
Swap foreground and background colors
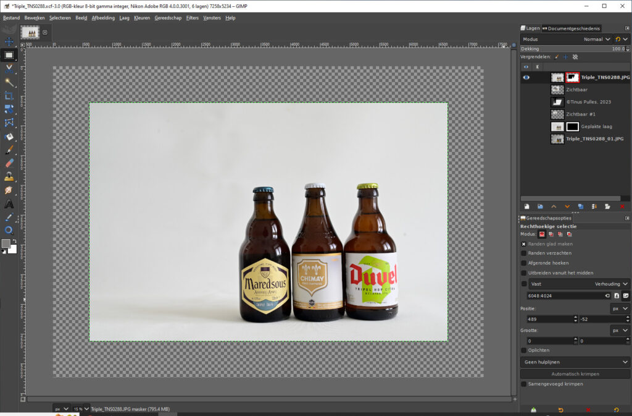click(x=14, y=241)
